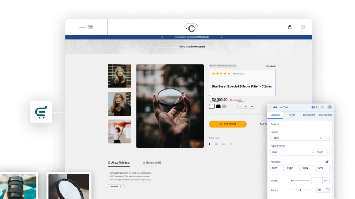
Task: Show previous promo banner message
Action: pos(162,37)
